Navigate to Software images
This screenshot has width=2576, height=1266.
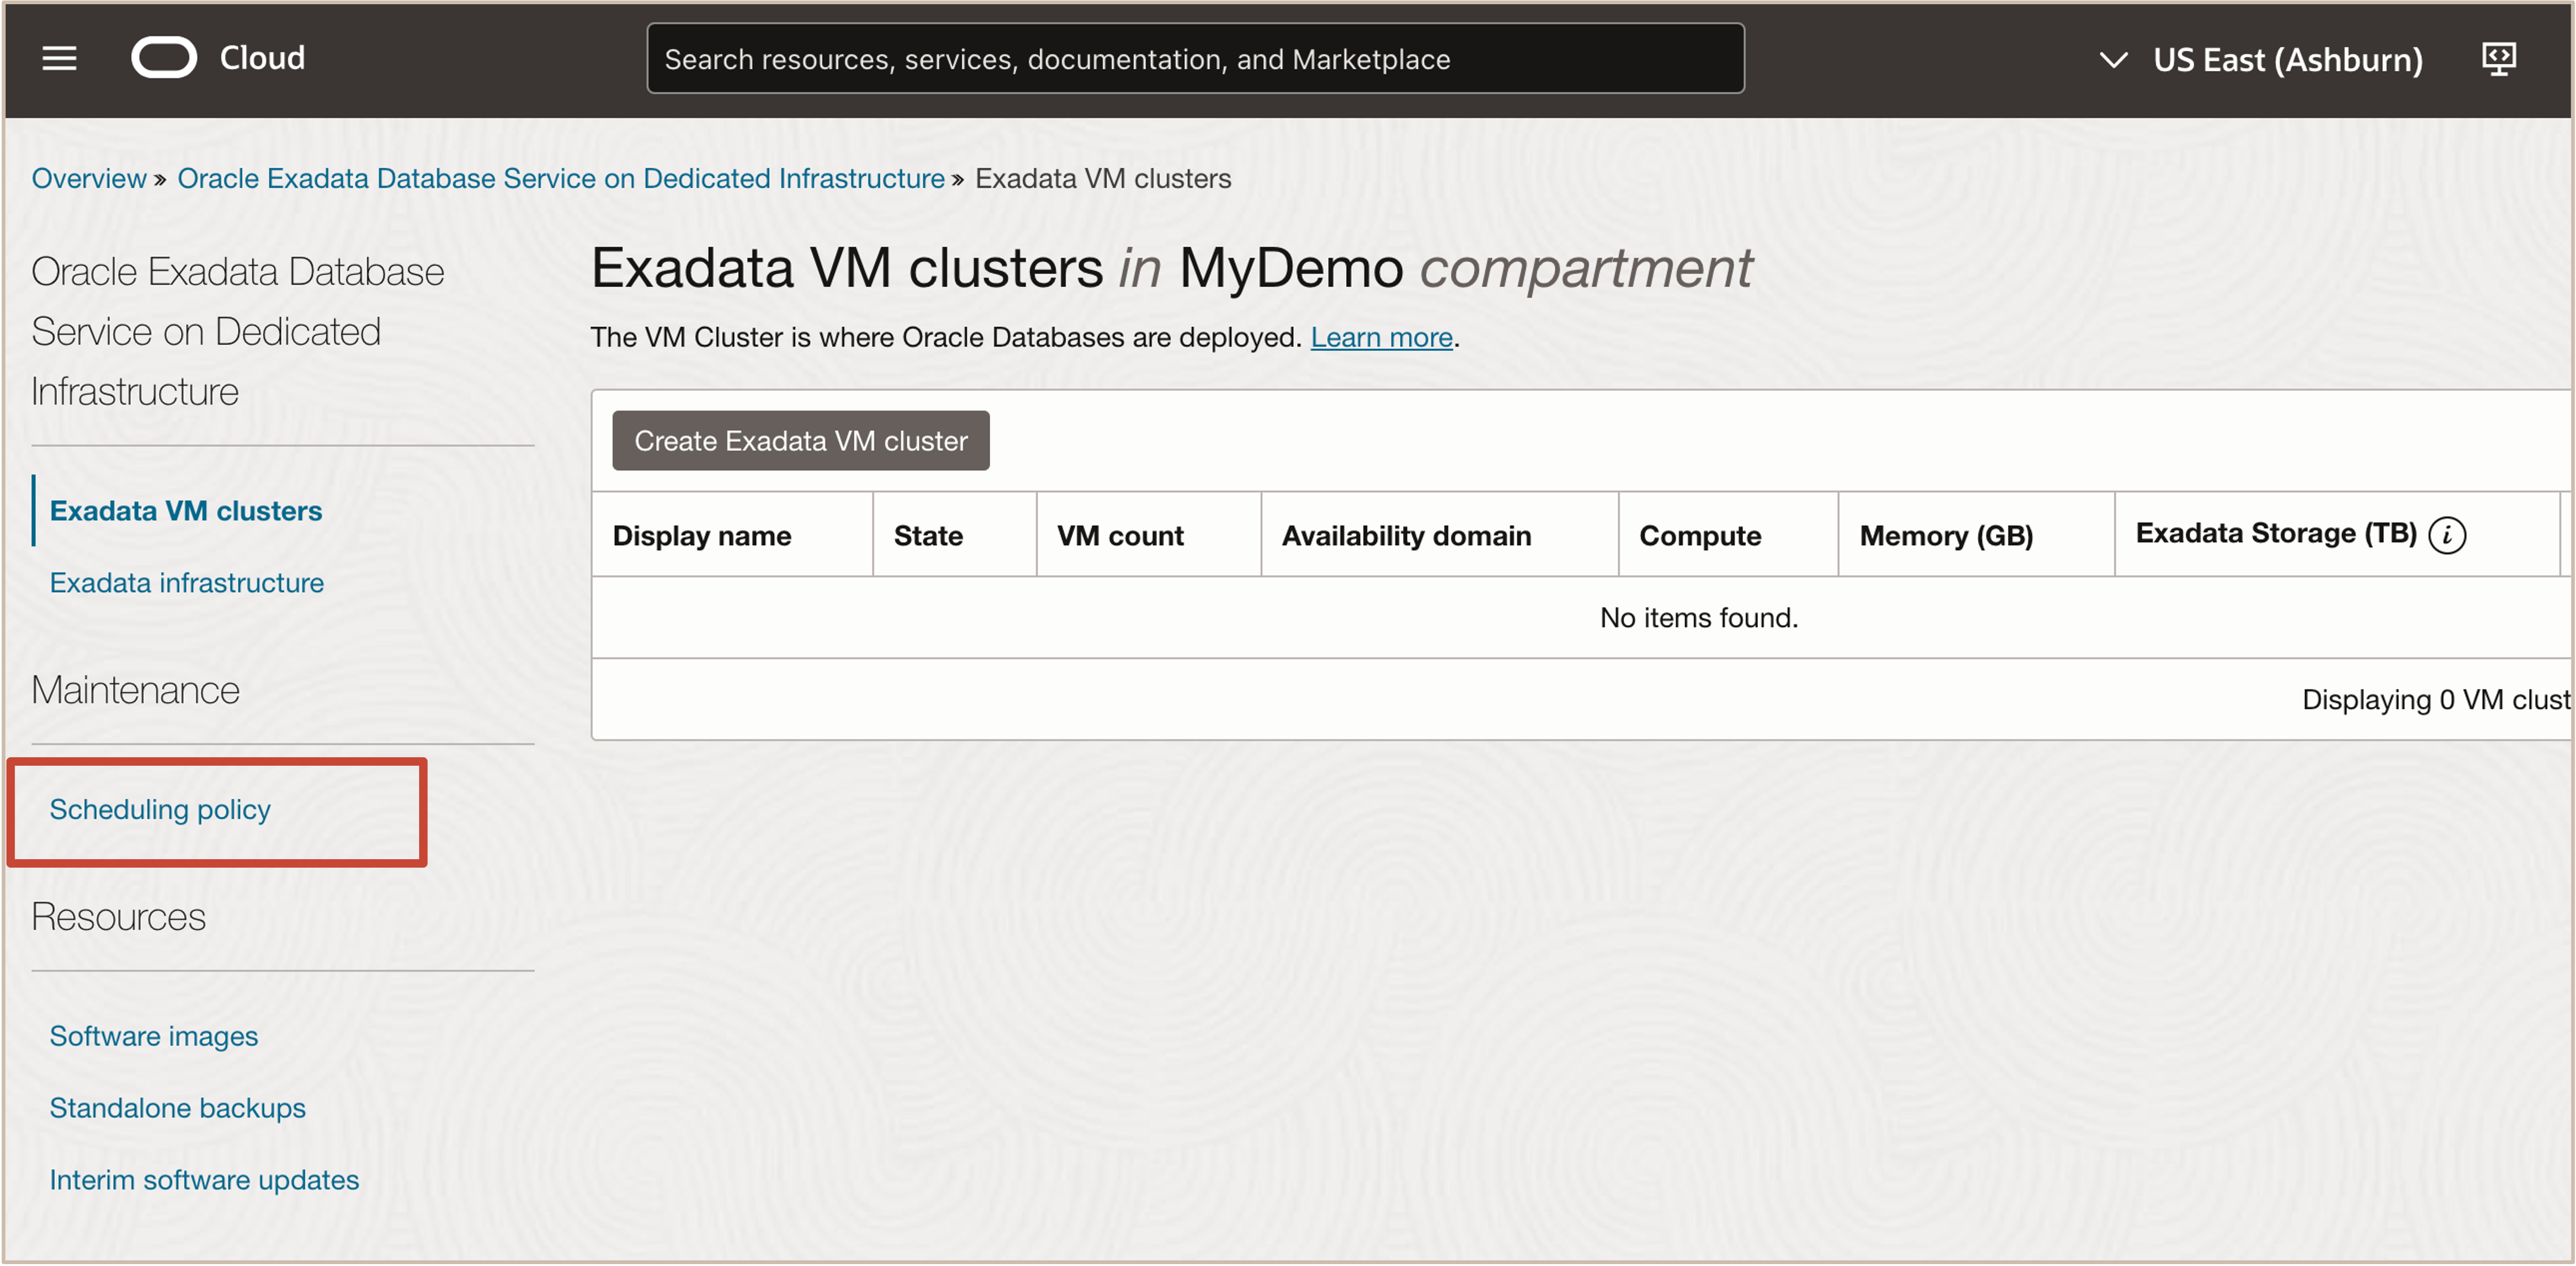[x=154, y=1036]
